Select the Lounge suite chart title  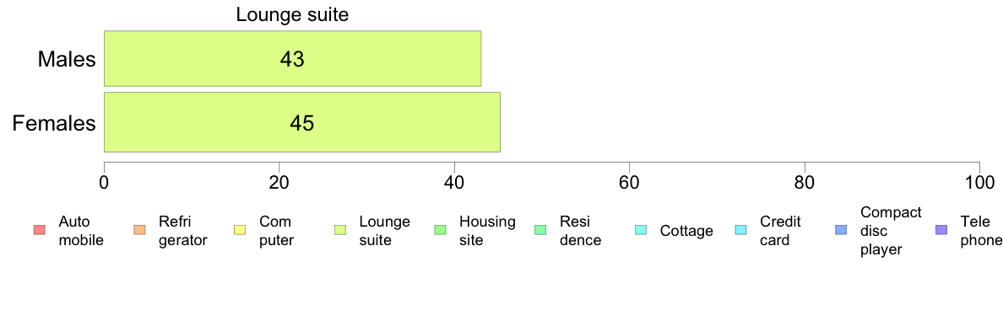pyautogui.click(x=292, y=14)
